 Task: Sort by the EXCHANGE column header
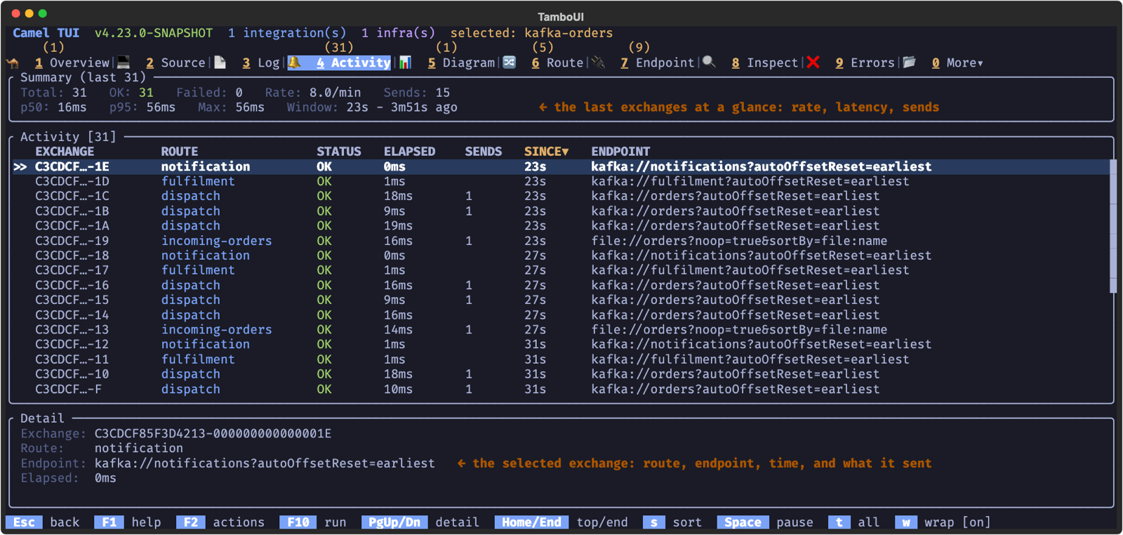[65, 152]
